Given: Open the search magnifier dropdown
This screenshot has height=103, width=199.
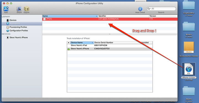Looking at the screenshot, I should point(149,9).
